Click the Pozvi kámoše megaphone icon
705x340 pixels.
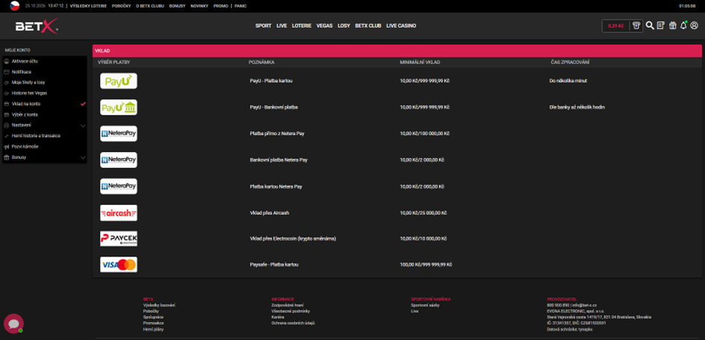[x=6, y=146]
